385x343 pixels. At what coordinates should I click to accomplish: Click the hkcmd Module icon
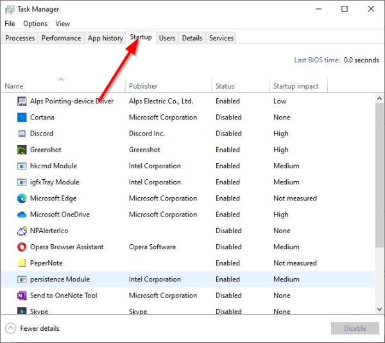click(22, 166)
